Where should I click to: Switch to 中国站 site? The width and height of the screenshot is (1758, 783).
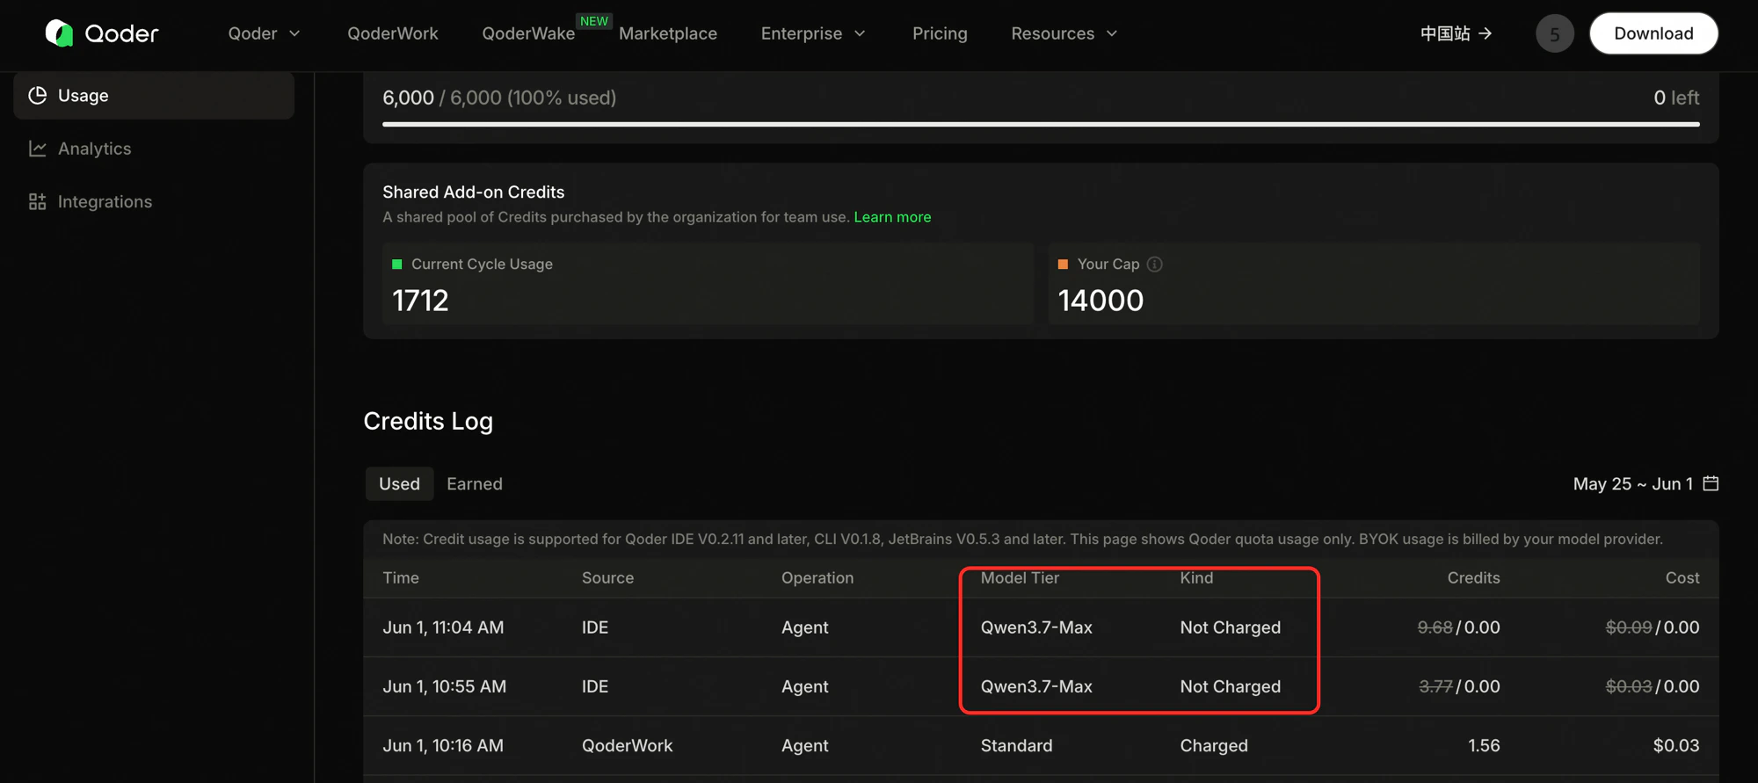point(1457,33)
